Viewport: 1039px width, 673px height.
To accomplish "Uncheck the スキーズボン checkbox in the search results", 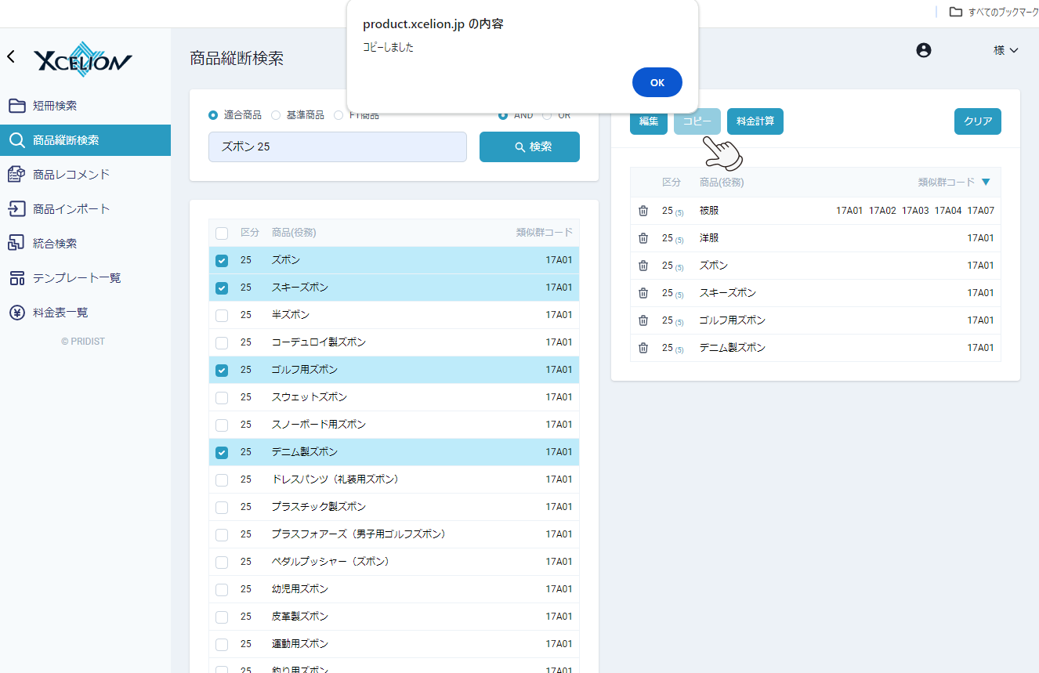I will (x=222, y=288).
